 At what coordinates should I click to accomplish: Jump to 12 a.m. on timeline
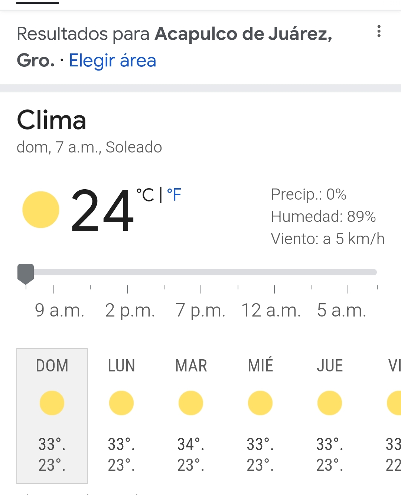point(271,310)
